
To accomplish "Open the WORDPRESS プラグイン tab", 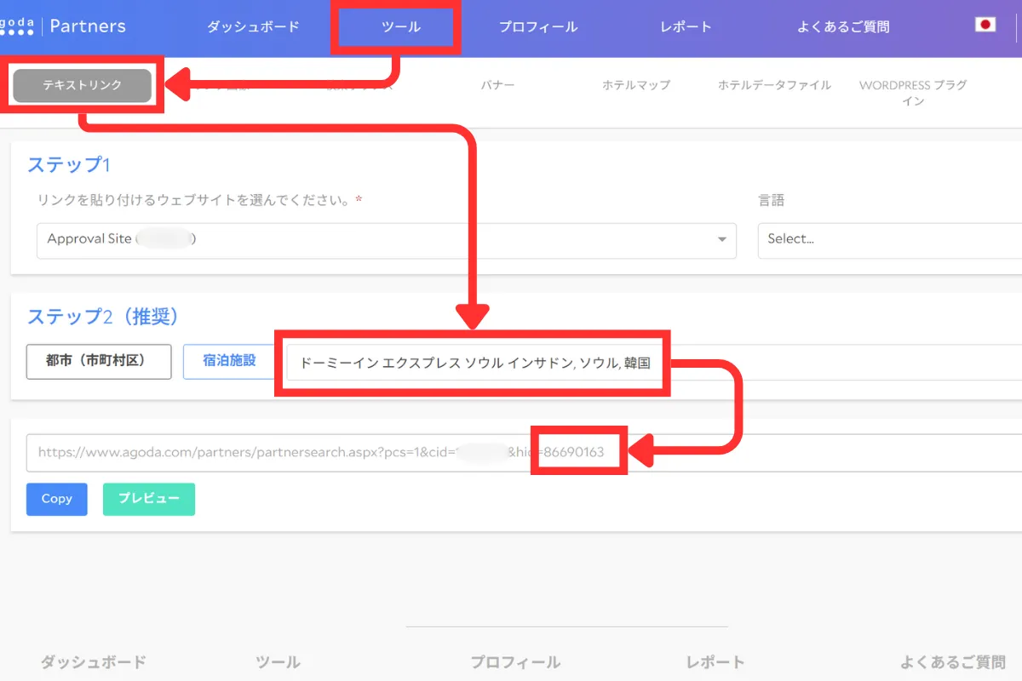I will click(x=913, y=93).
